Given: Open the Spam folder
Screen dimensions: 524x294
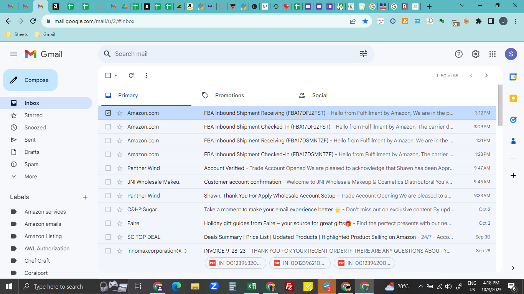Looking at the screenshot, I should point(46,164).
